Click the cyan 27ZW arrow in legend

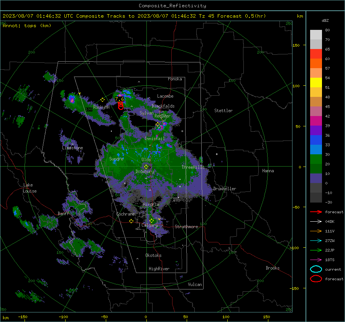[316, 241]
